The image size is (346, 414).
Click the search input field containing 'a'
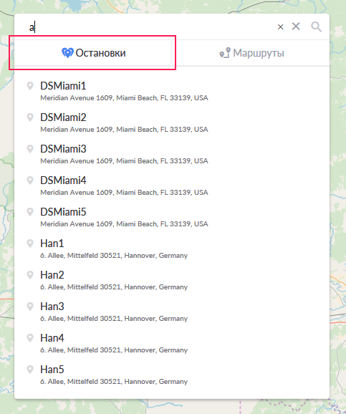(x=150, y=27)
